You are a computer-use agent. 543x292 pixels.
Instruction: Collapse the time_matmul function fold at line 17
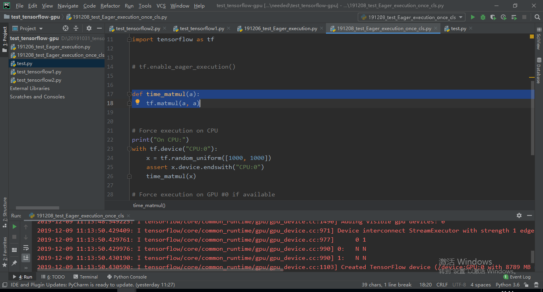pyautogui.click(x=129, y=94)
